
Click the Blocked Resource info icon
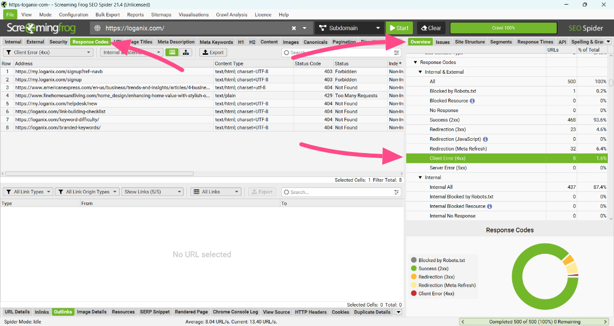point(472,101)
